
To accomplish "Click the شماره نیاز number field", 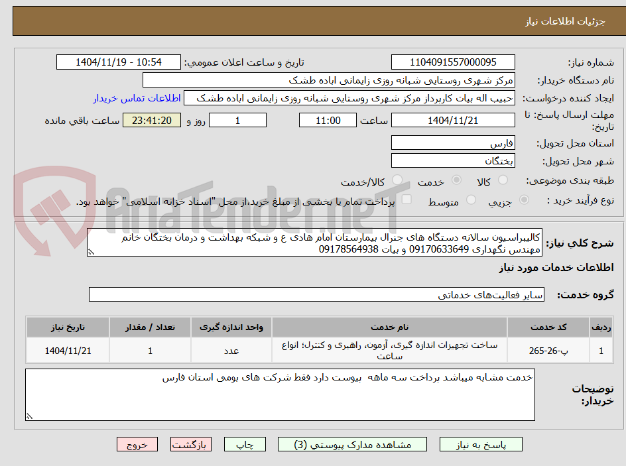I will [453, 62].
